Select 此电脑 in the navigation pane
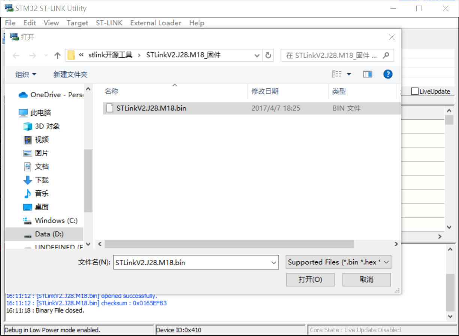 coord(34,113)
